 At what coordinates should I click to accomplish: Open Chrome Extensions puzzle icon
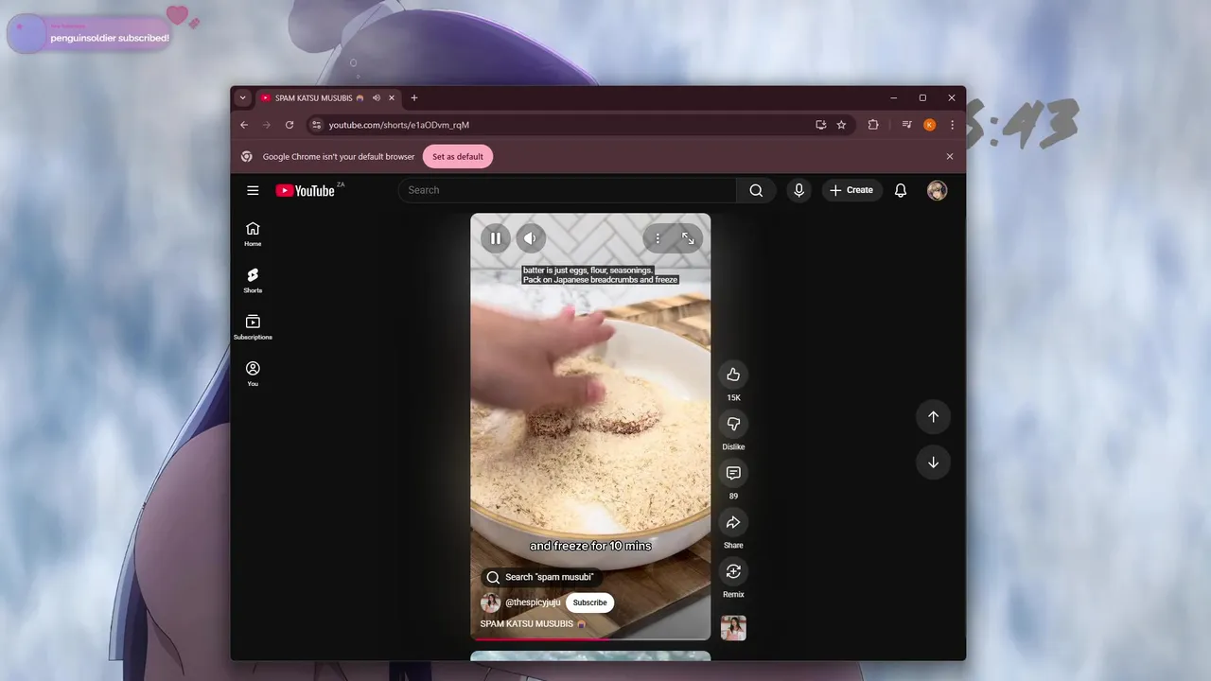click(873, 125)
